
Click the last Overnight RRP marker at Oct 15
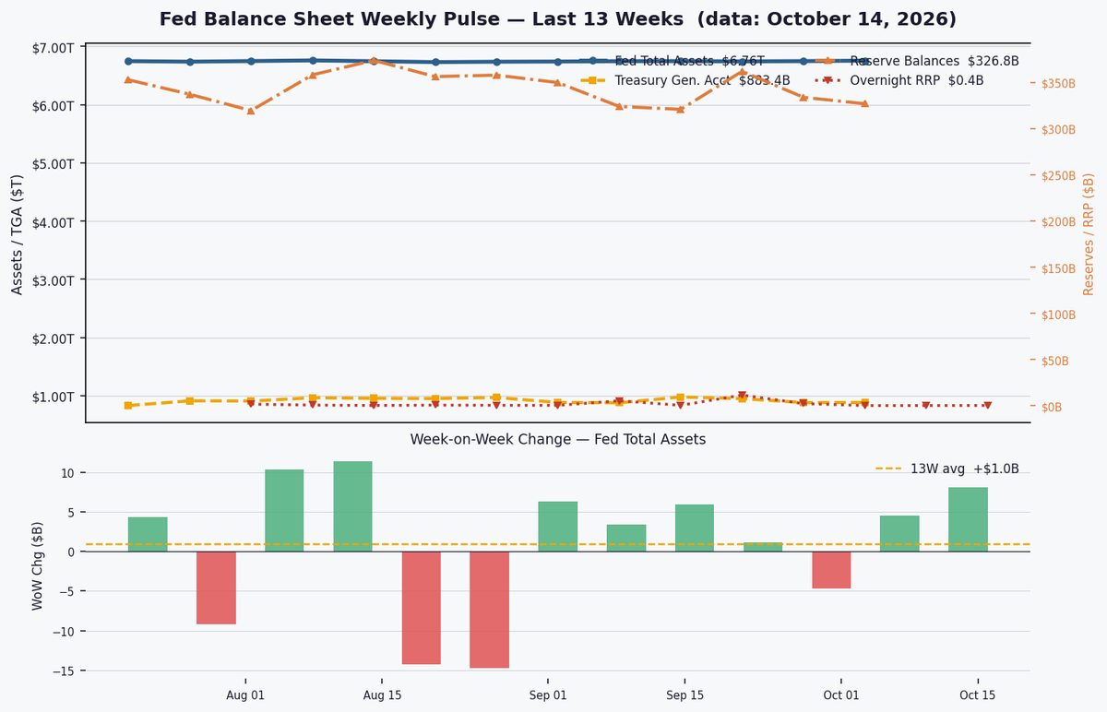[x=987, y=406]
